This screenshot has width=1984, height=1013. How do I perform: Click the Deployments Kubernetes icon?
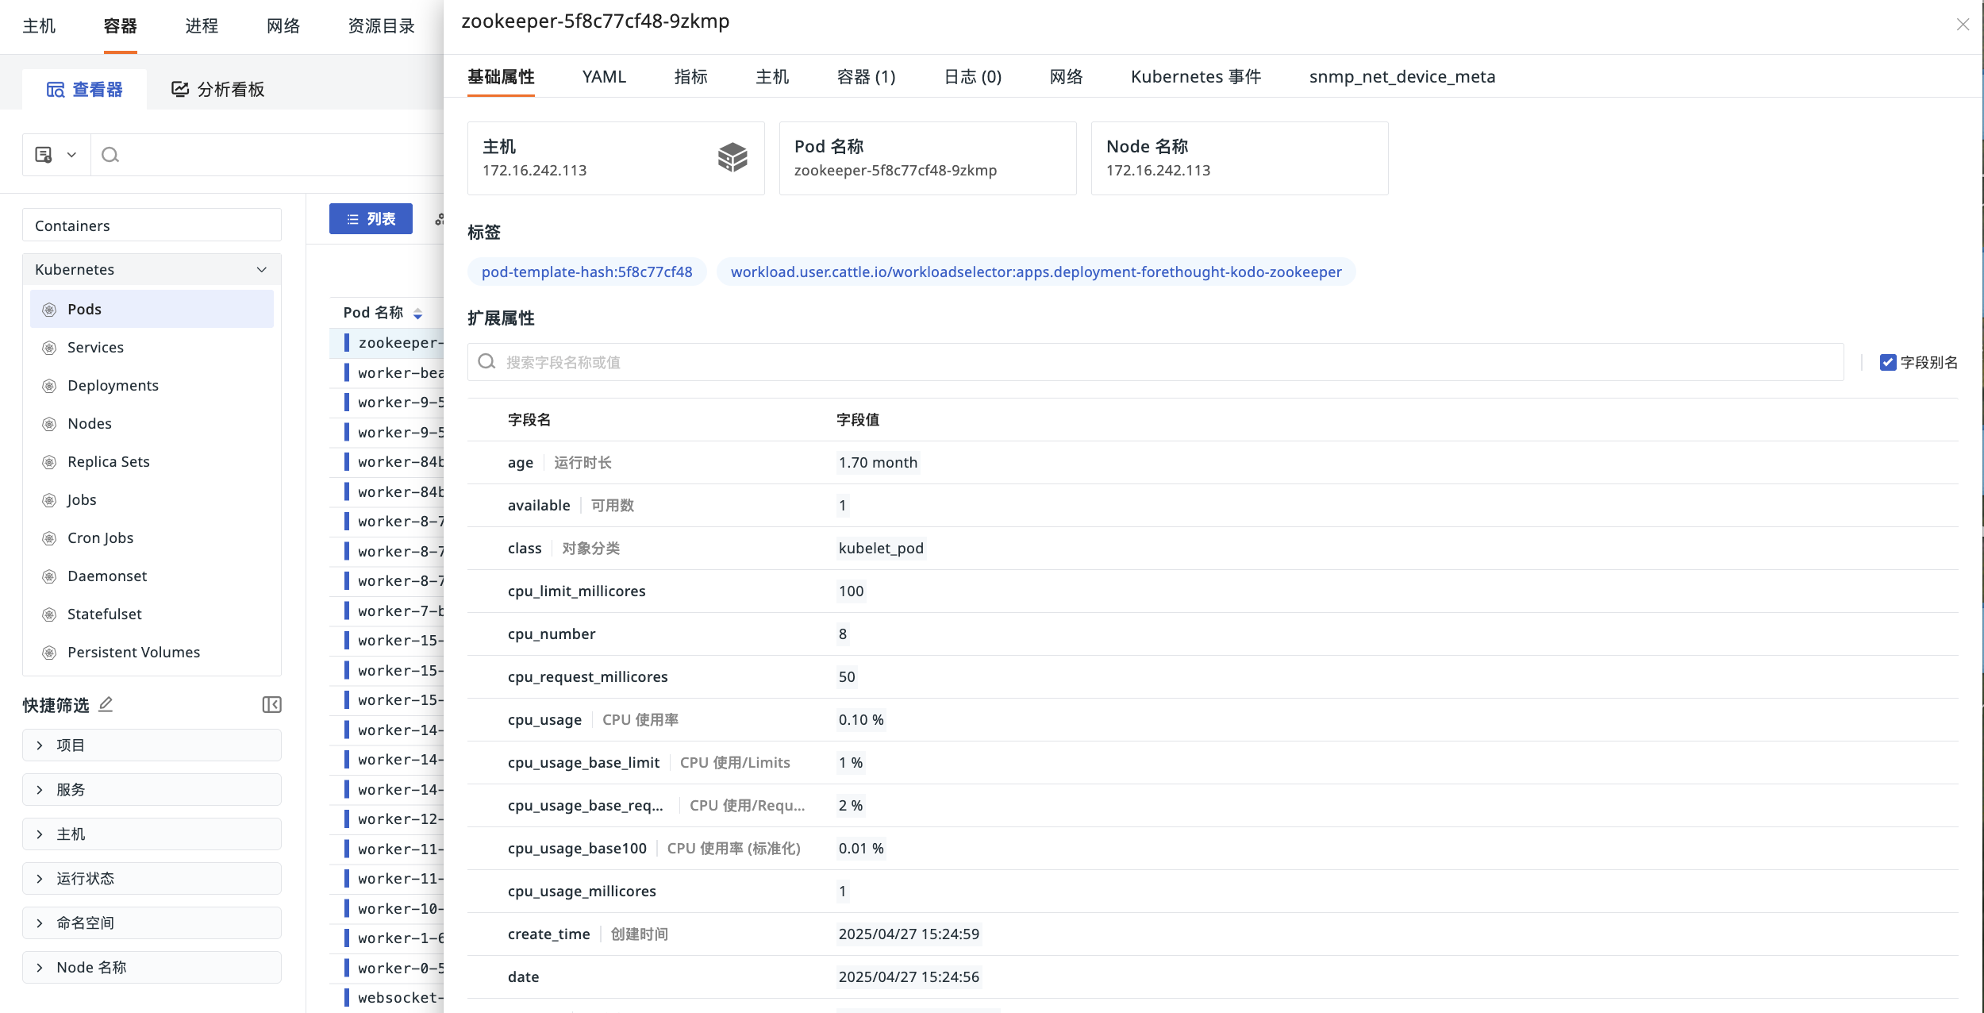pyautogui.click(x=49, y=386)
